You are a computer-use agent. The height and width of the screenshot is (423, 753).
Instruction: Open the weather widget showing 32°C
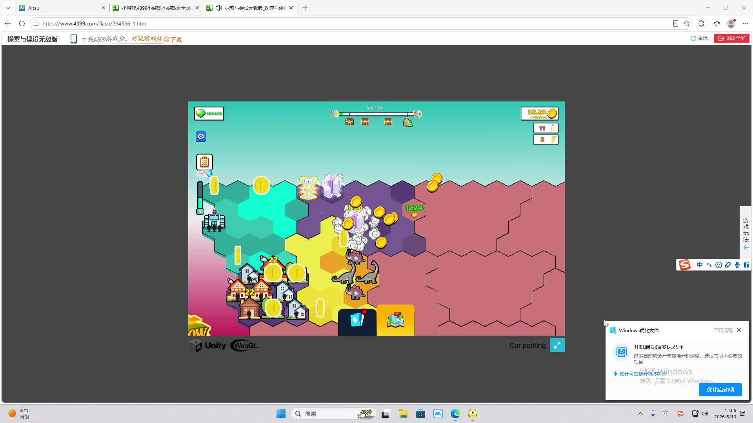pos(20,414)
